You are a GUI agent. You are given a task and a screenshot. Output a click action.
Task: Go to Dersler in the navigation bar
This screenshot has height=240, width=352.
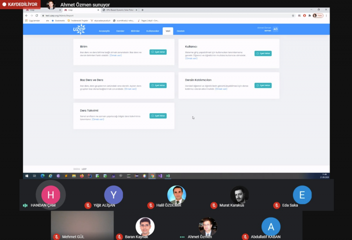coord(120,31)
